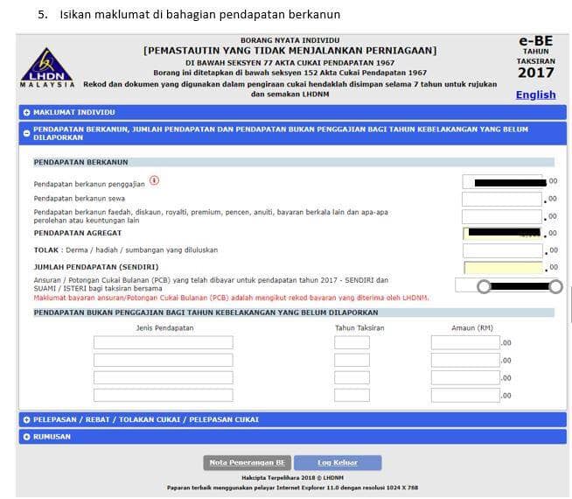Click the red PCB payment record notice
This screenshot has width=572, height=499.
231,298
